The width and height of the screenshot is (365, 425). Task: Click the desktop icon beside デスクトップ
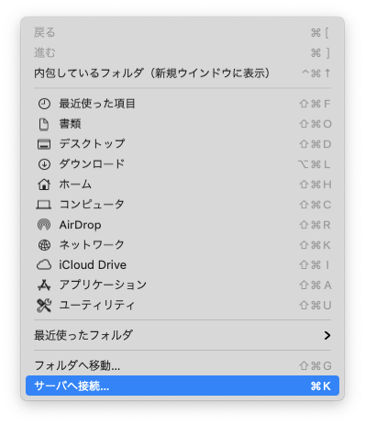coord(44,144)
